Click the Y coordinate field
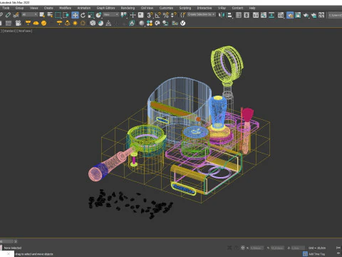 click(x=277, y=248)
